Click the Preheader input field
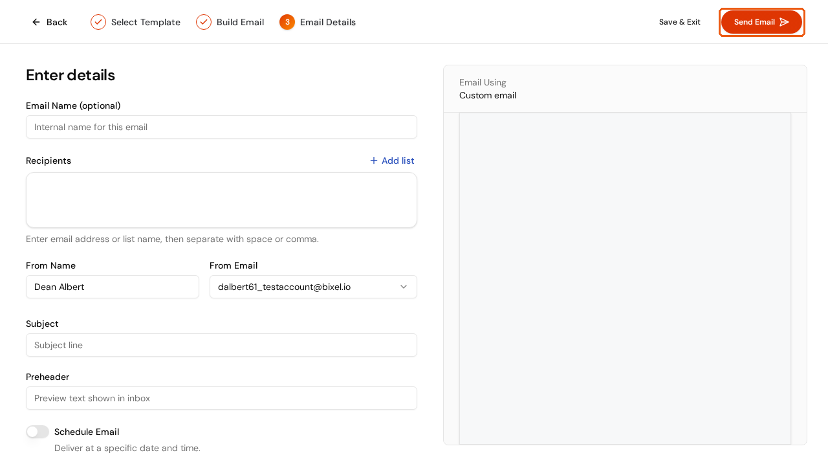This screenshot has height=466, width=828. [221, 398]
